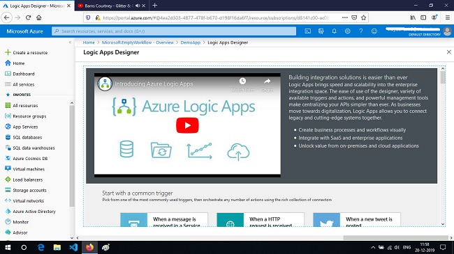Open Storage accounts
The height and width of the screenshot is (254, 454).
point(26,190)
